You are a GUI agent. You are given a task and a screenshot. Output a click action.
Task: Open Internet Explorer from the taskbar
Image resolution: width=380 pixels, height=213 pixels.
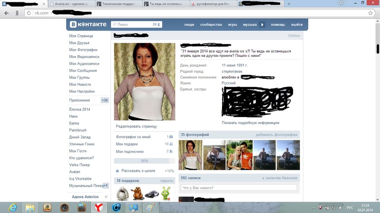point(13,207)
